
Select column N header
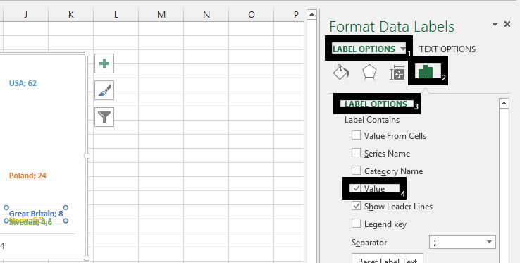(x=206, y=15)
